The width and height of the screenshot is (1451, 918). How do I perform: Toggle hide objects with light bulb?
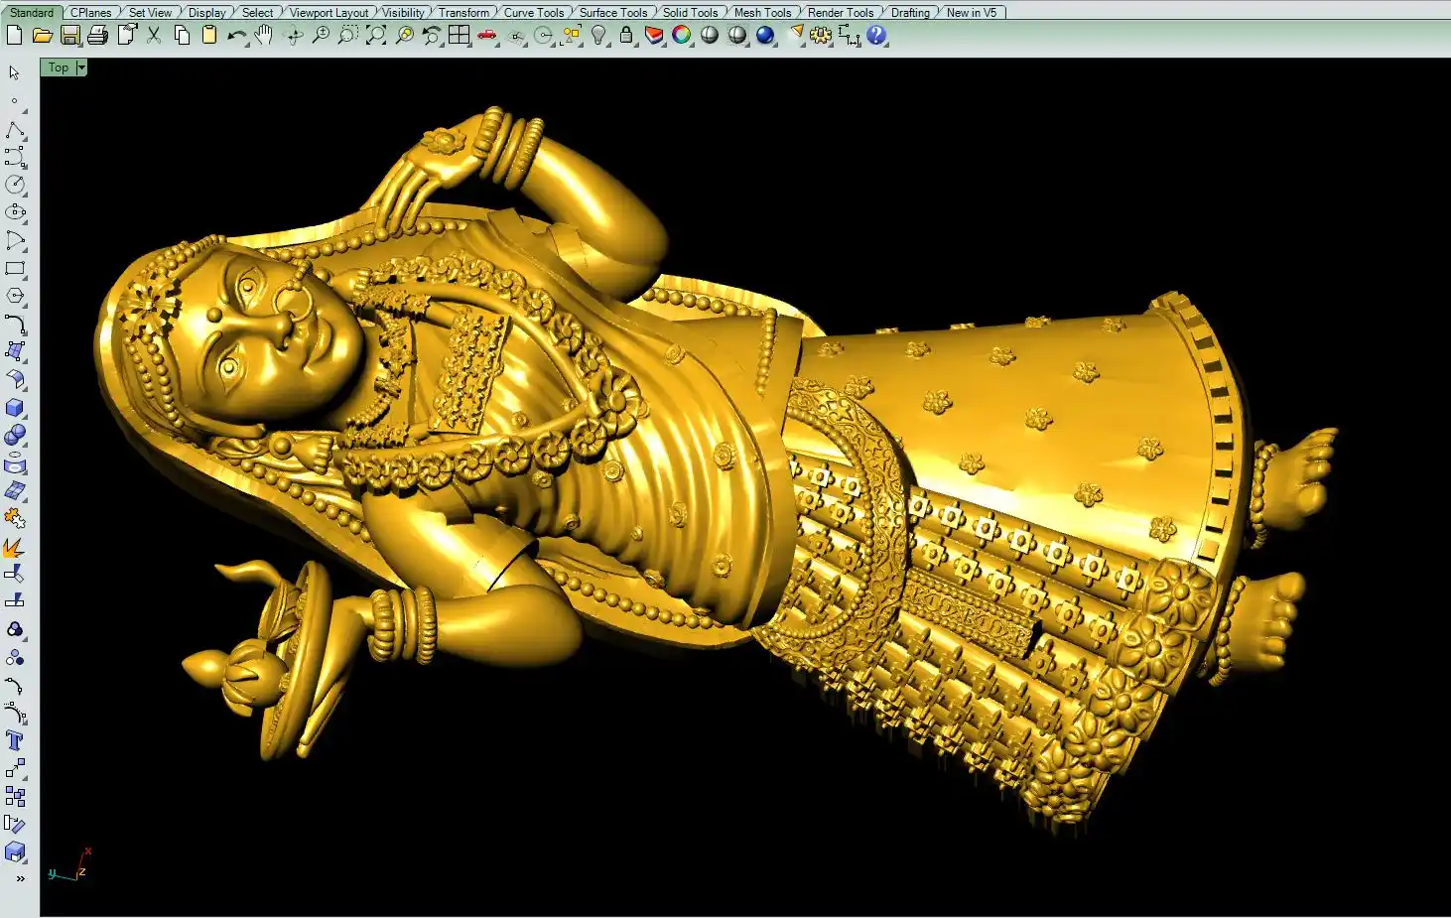tap(598, 36)
